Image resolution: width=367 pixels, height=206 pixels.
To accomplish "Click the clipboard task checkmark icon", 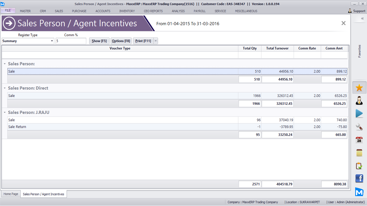I will point(359,166).
